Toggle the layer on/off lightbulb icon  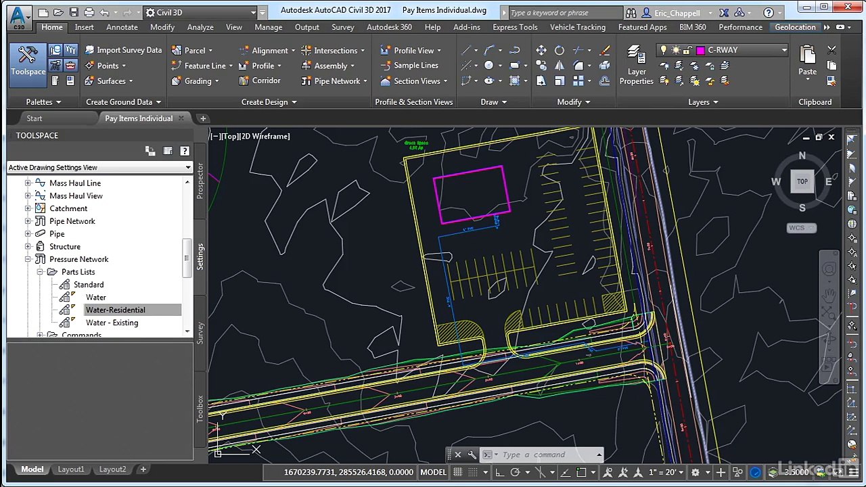664,50
